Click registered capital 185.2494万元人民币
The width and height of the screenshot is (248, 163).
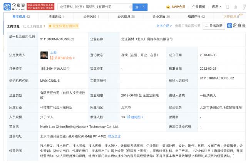pyautogui.click(x=55, y=69)
